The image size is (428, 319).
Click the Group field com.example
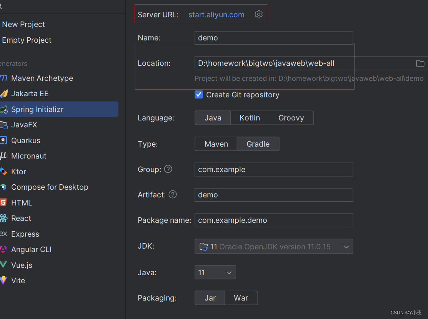(x=274, y=169)
